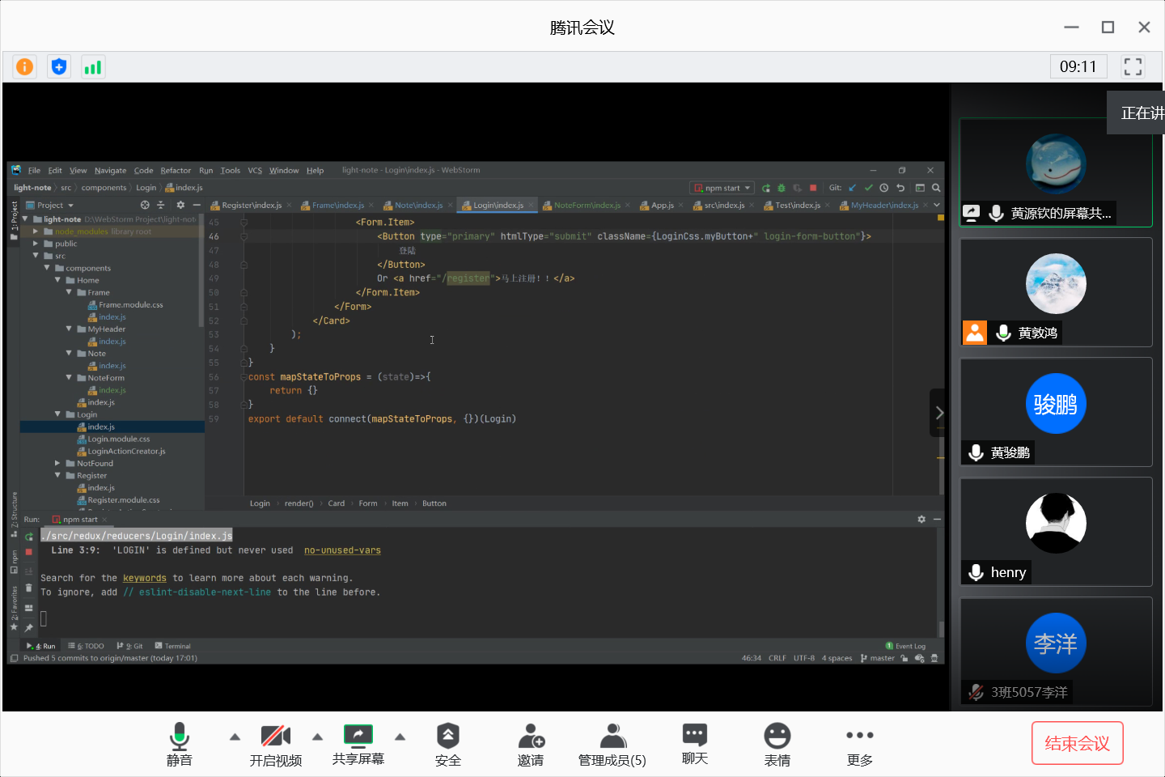Click the orange host icon beside 黄敦鸿

975,333
